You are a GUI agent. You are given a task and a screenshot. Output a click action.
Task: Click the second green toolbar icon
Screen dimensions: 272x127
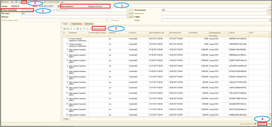[x=16, y=2]
